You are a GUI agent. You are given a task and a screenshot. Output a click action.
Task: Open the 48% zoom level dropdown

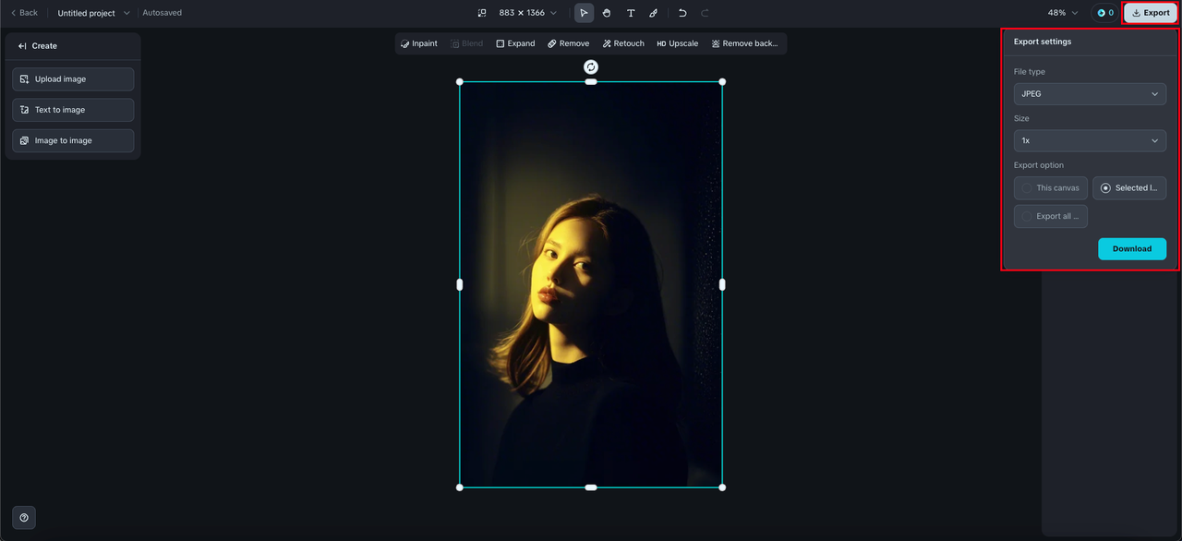(x=1062, y=13)
